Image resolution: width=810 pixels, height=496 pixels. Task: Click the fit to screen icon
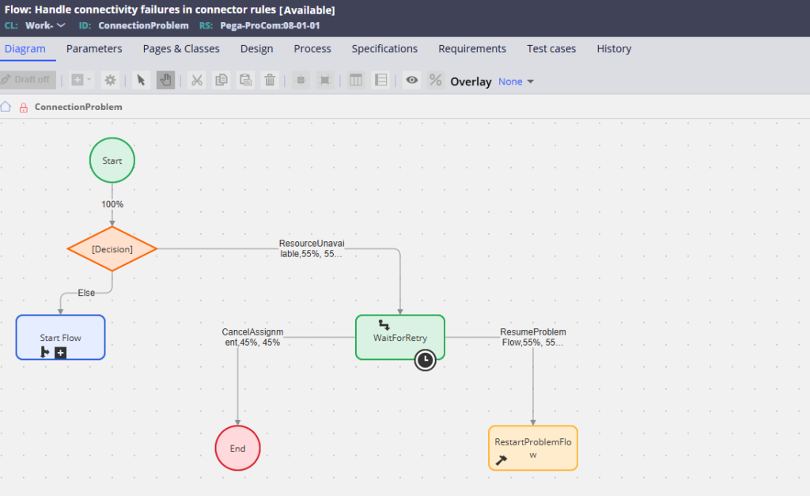pyautogui.click(x=325, y=80)
